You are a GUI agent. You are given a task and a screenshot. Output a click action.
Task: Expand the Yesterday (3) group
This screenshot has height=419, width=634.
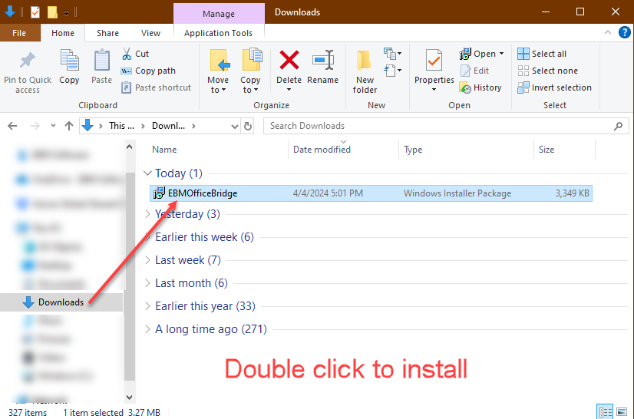[x=147, y=214]
